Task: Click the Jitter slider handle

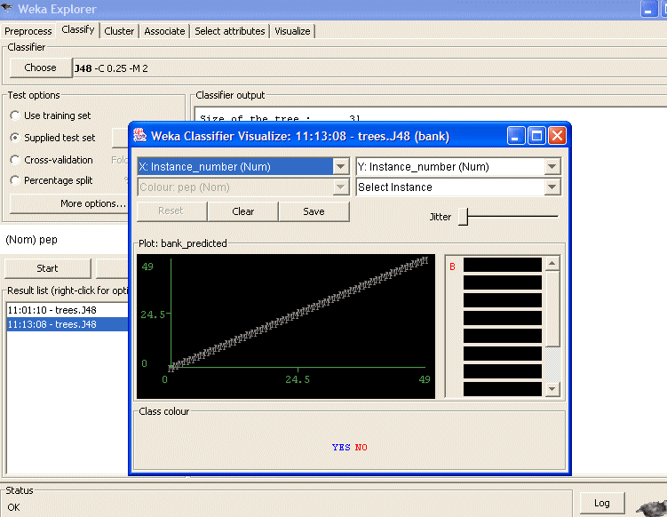Action: [463, 216]
